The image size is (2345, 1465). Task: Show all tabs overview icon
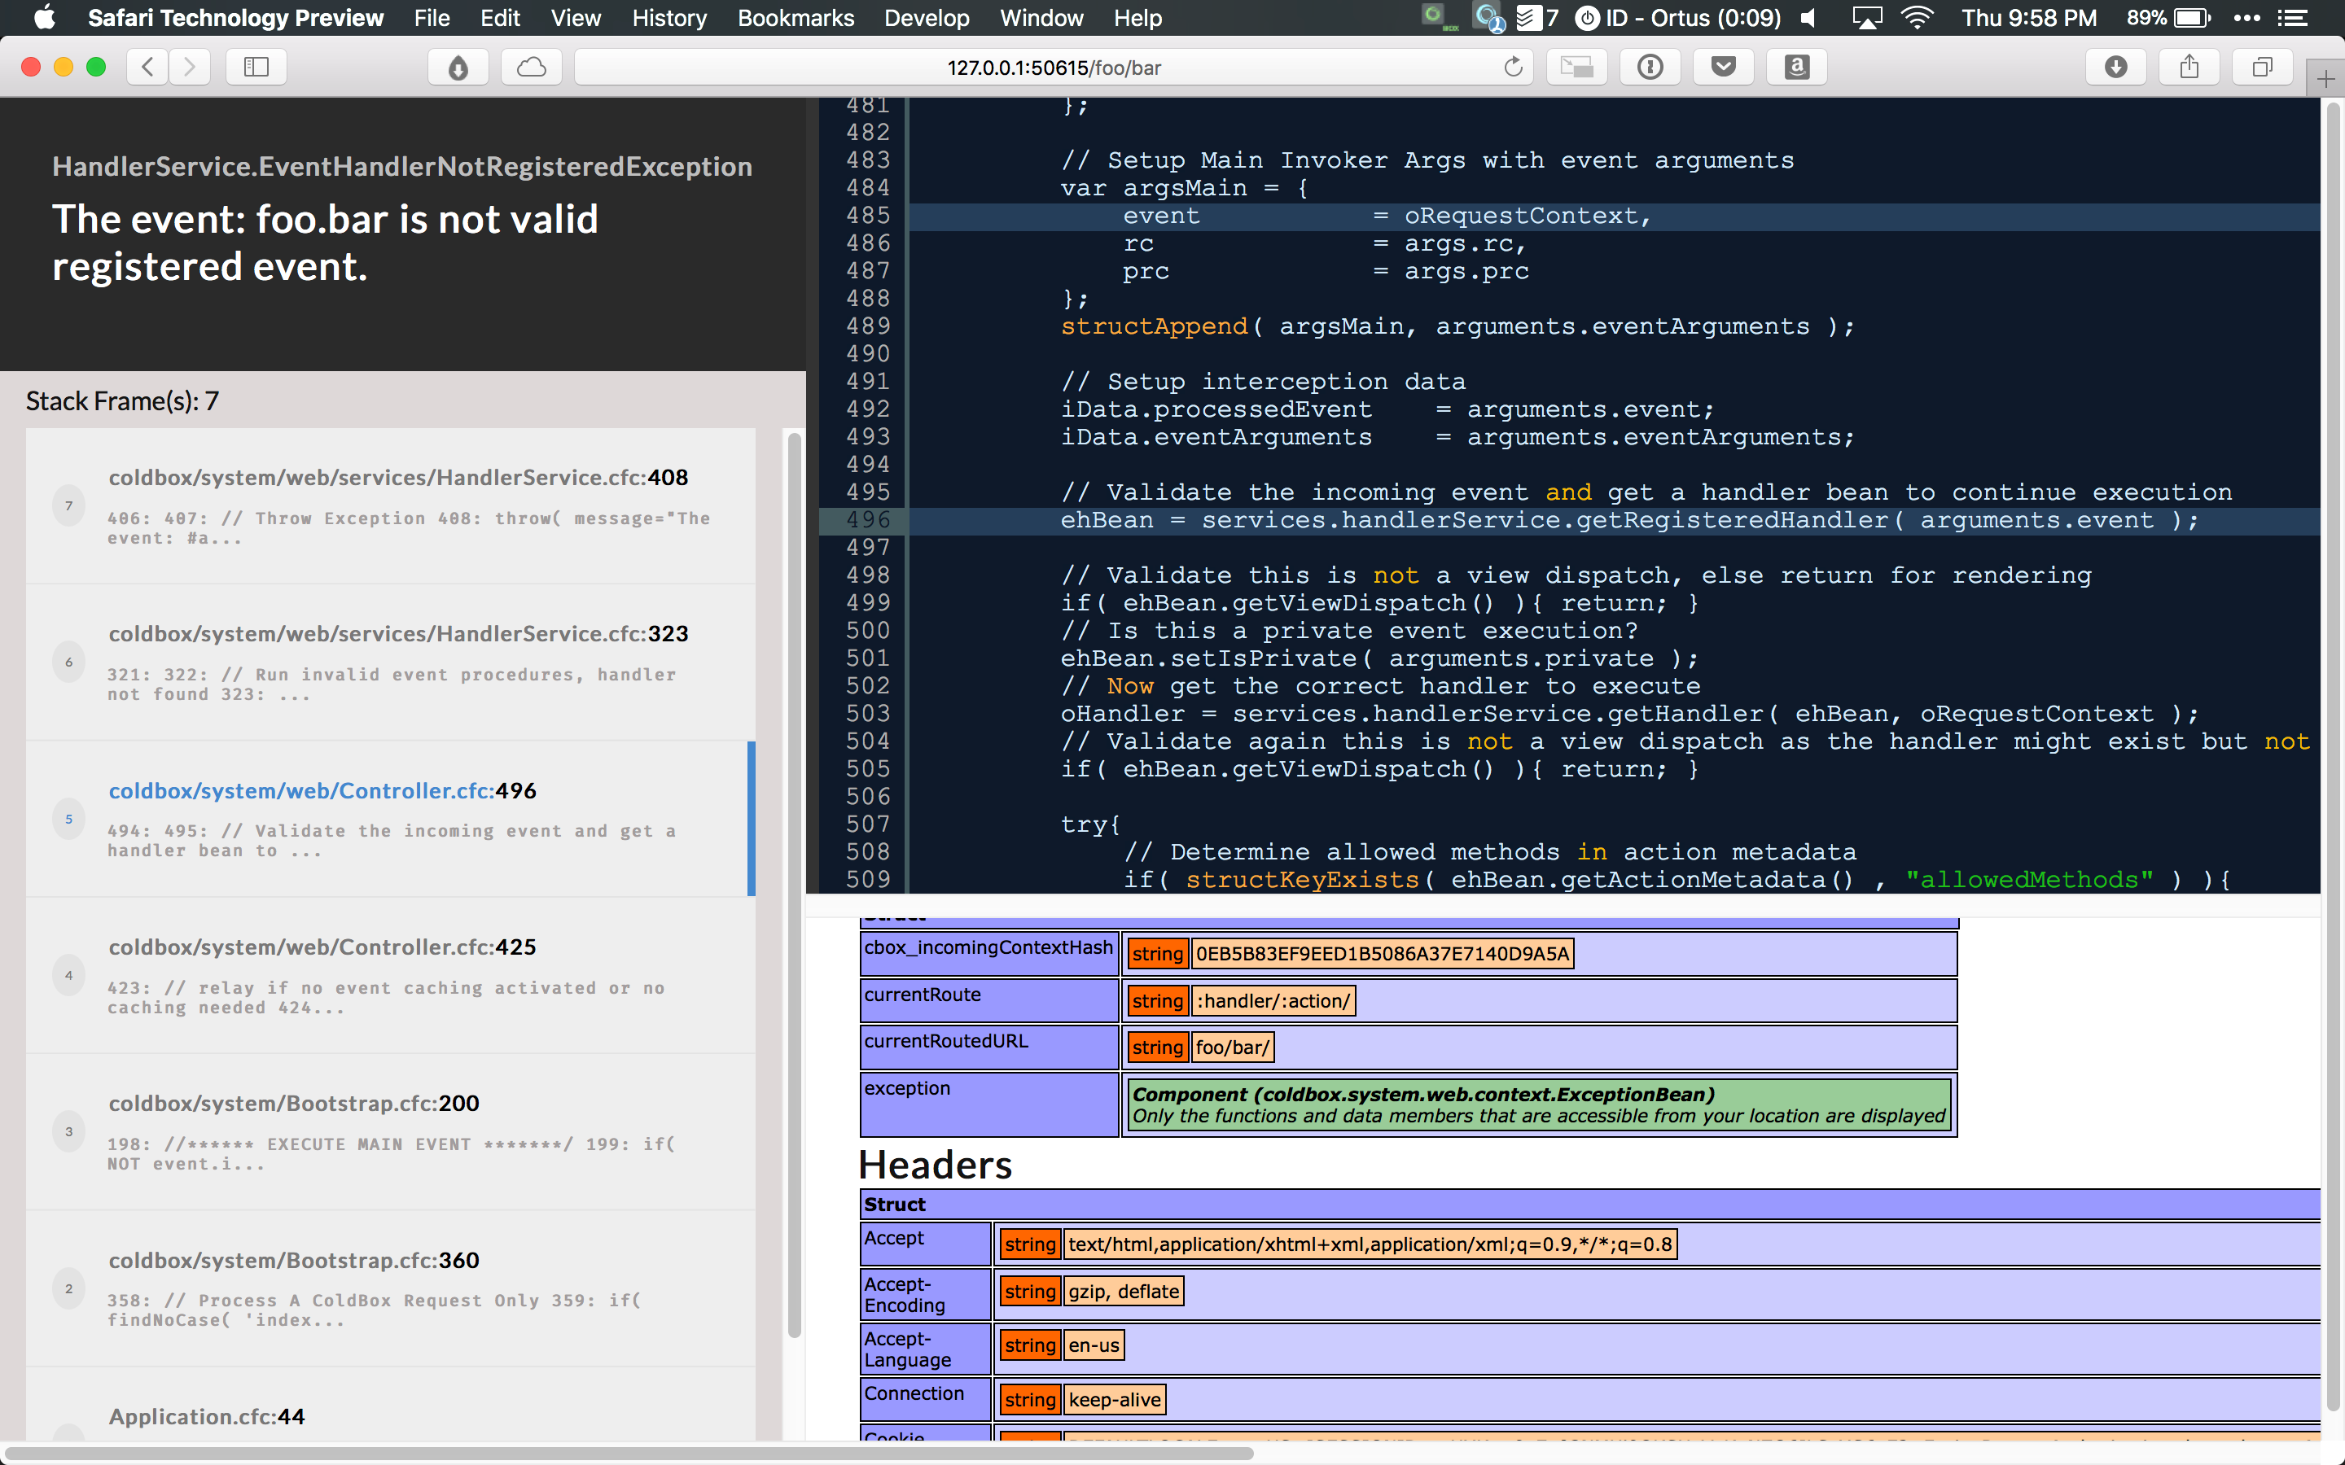click(2262, 67)
